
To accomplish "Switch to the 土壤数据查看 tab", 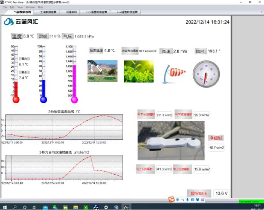I will pos(48,12).
